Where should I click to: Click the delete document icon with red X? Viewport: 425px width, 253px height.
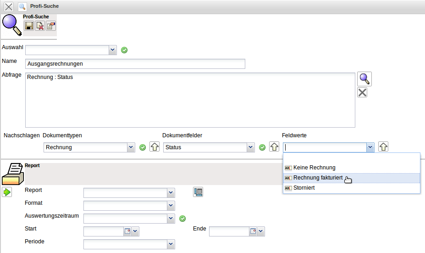[40, 26]
